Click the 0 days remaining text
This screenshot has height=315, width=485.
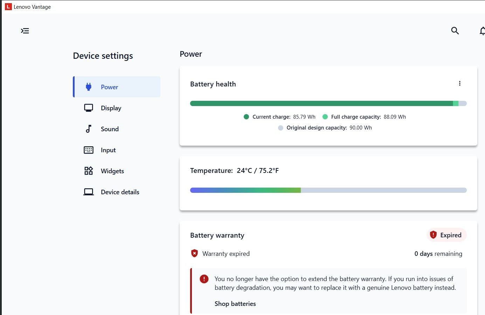coord(438,253)
